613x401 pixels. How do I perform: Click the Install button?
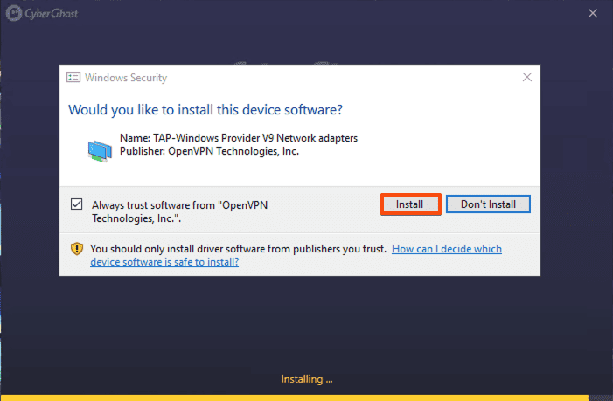(x=409, y=204)
